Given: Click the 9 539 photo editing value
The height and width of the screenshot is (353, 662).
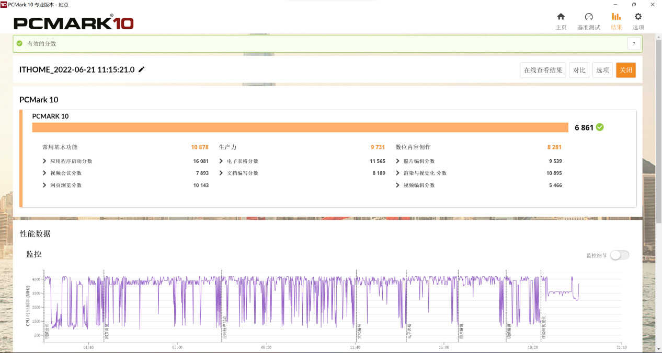Looking at the screenshot, I should (x=555, y=161).
